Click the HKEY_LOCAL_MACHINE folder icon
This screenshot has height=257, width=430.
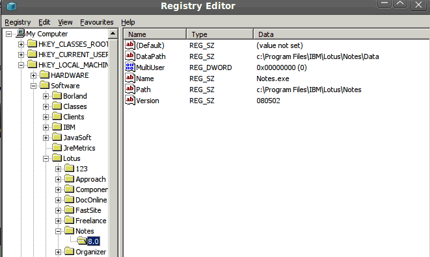click(33, 65)
